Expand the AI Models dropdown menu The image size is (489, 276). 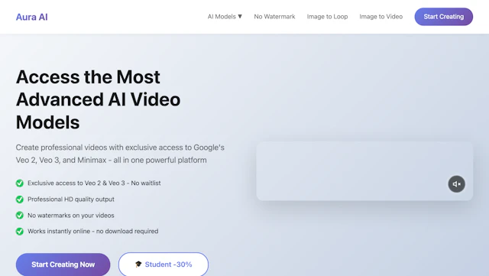[225, 17]
